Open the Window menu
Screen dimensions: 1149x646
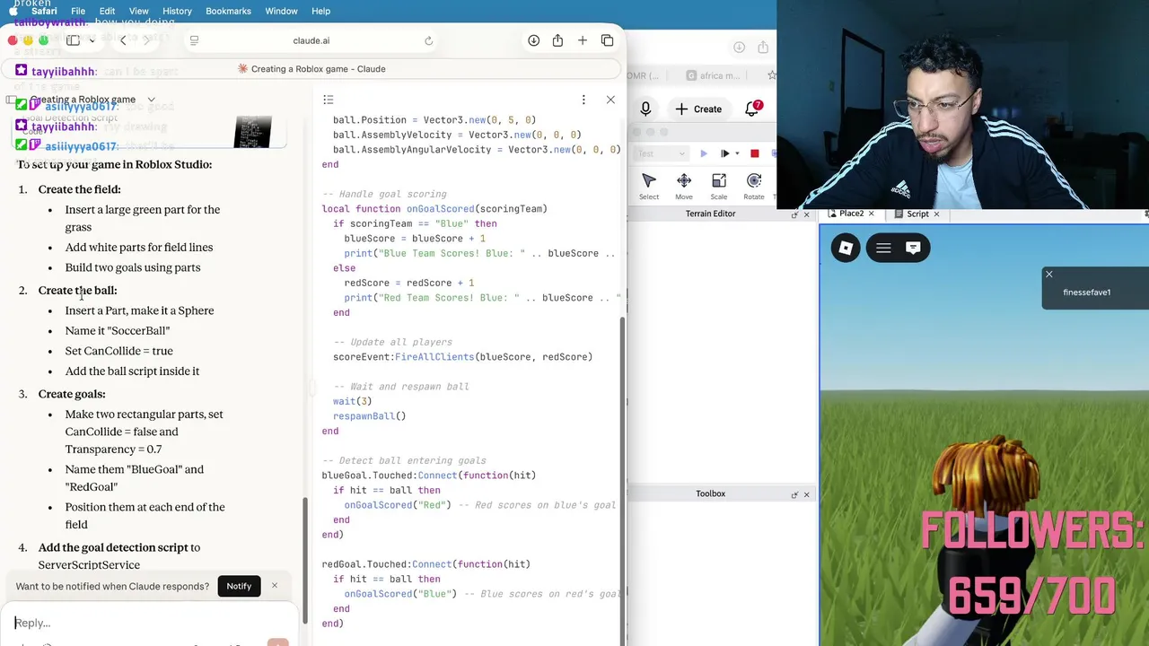tap(281, 11)
